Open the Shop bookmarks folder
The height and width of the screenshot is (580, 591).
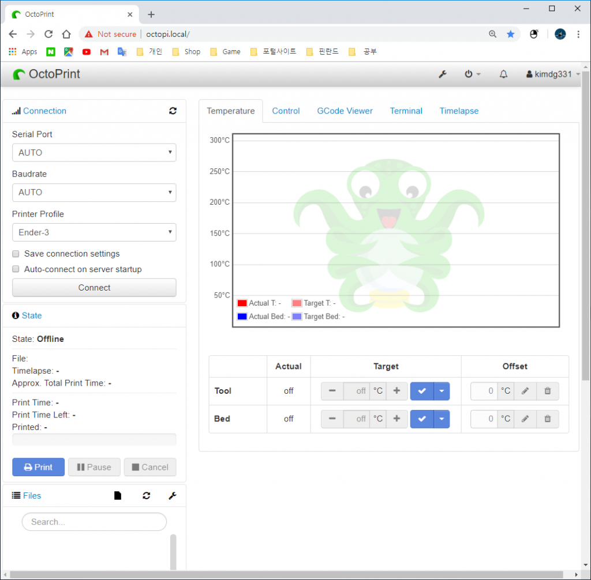(186, 51)
